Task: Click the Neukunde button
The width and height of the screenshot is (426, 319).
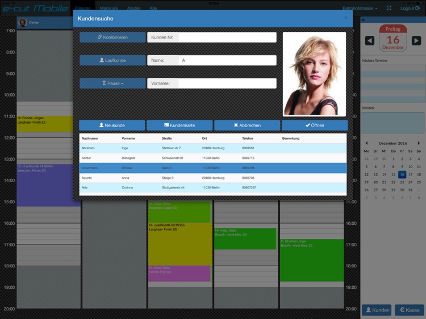Action: click(x=112, y=125)
